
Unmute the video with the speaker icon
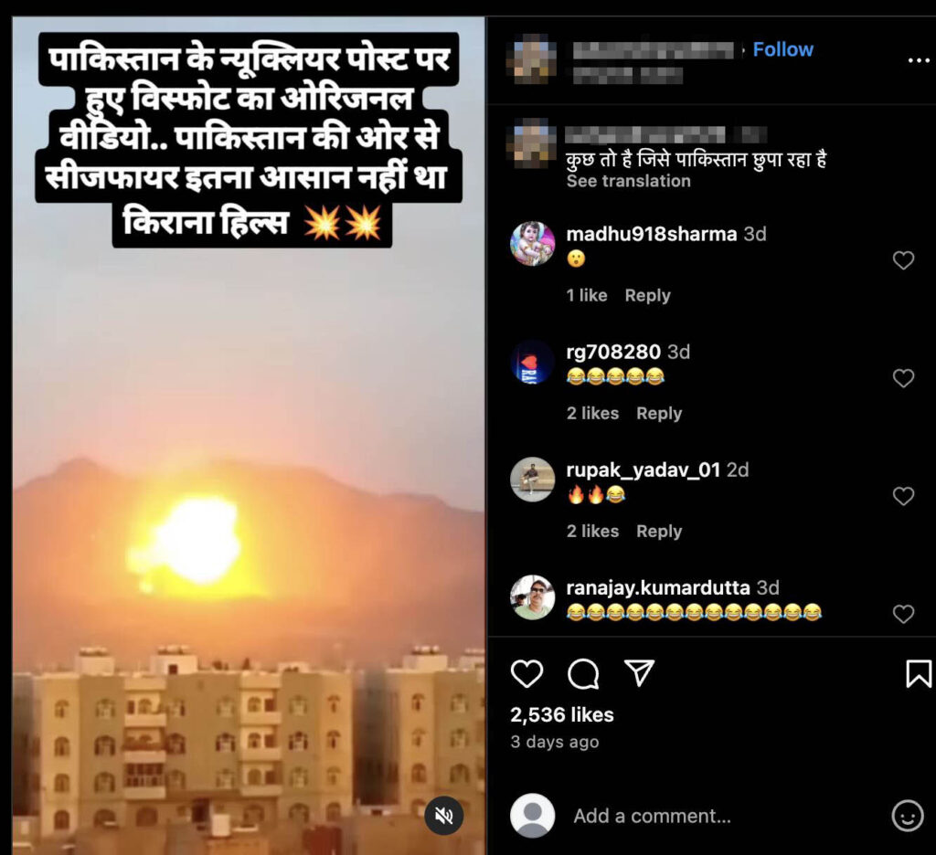[x=443, y=815]
